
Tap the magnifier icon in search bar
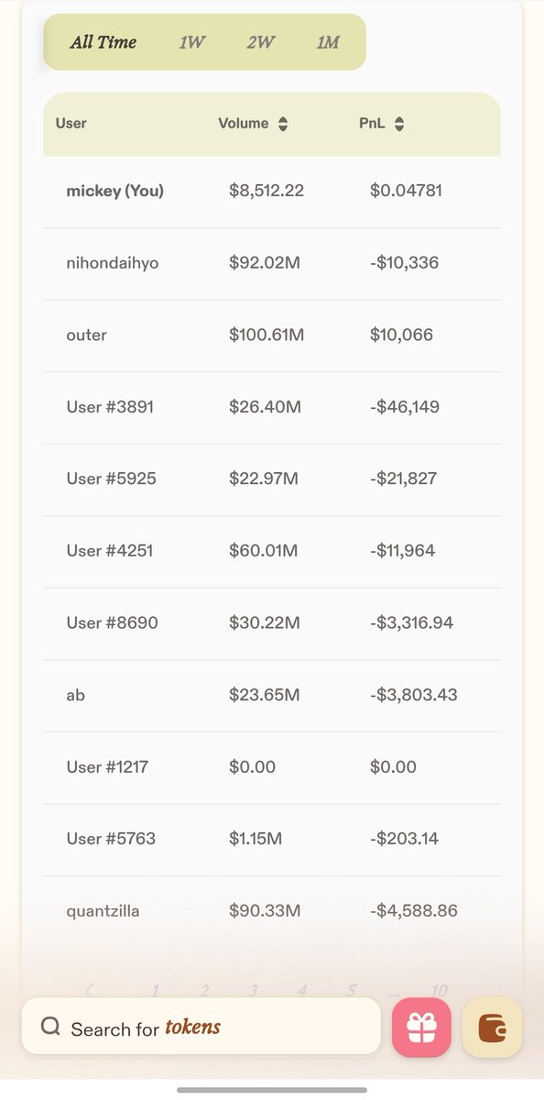pos(50,1027)
